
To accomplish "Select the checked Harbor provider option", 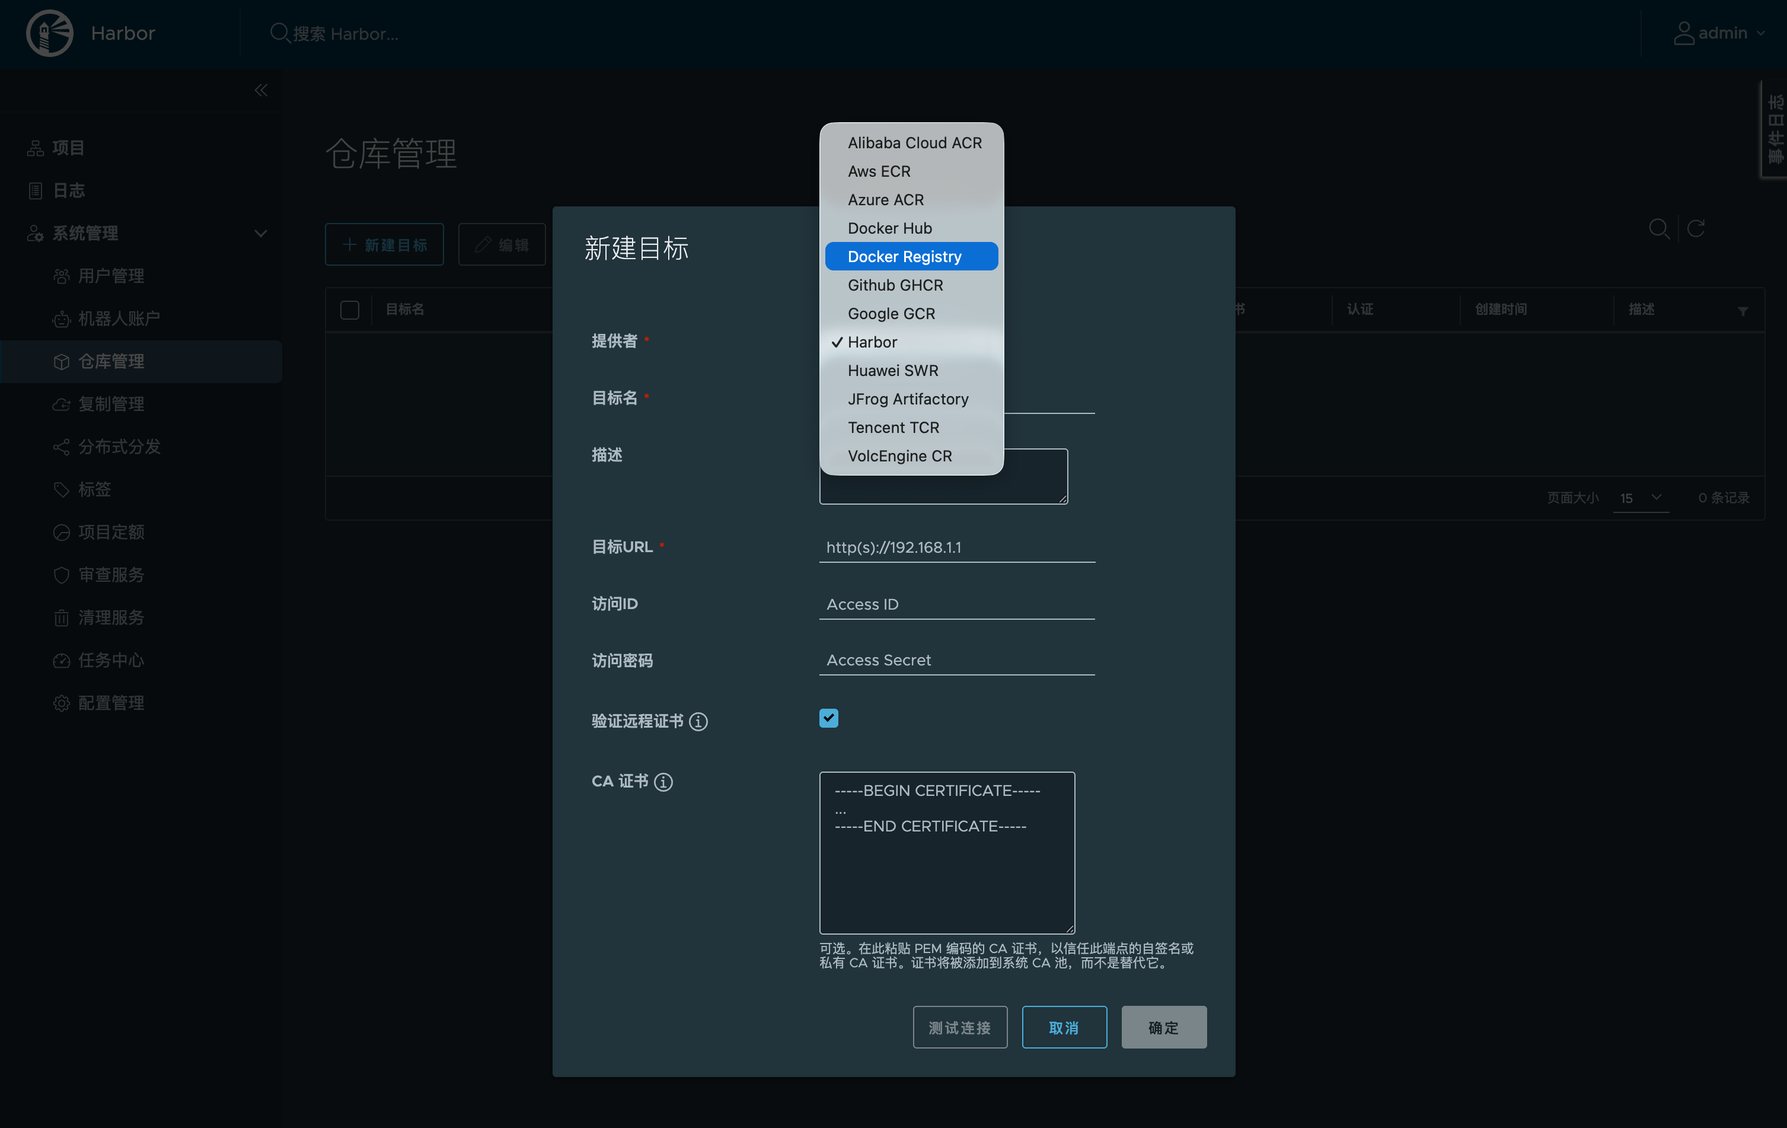I will 911,342.
